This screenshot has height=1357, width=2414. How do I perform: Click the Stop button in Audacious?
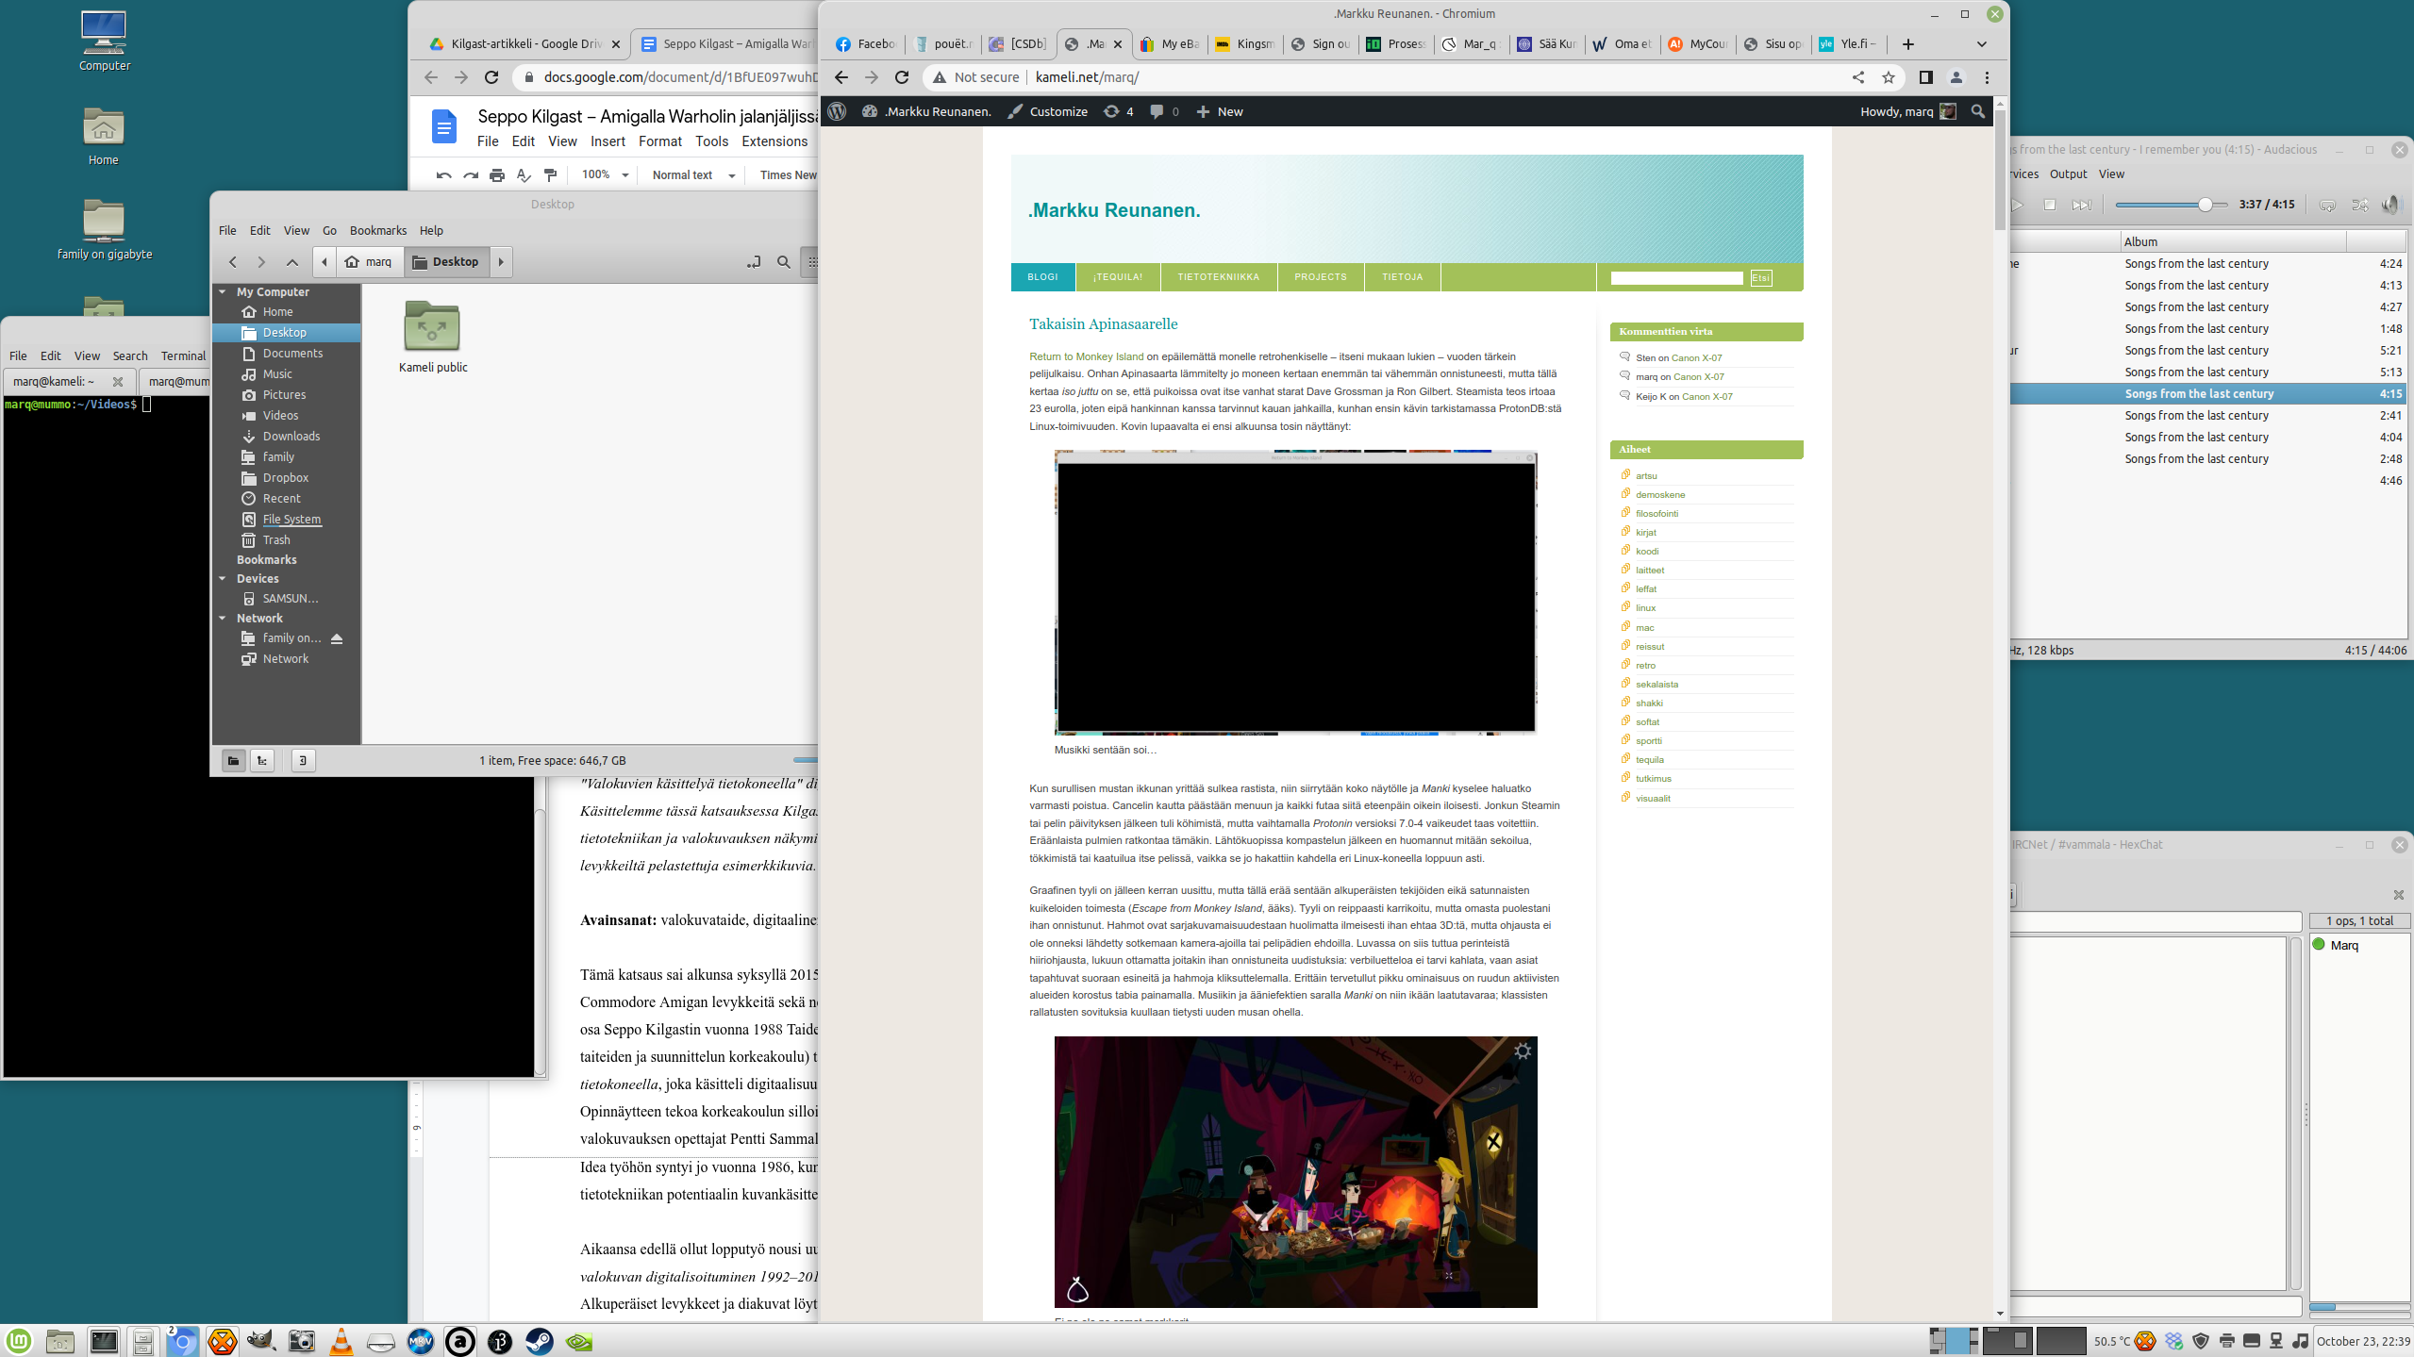point(2049,205)
